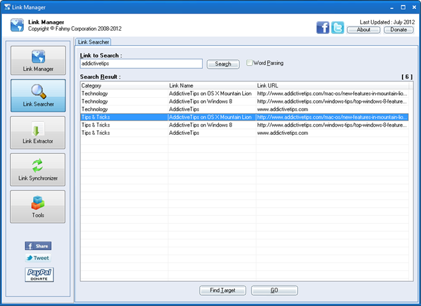The width and height of the screenshot is (421, 306).
Task: Click the Link Manager globe logo
Action: [x=17, y=26]
